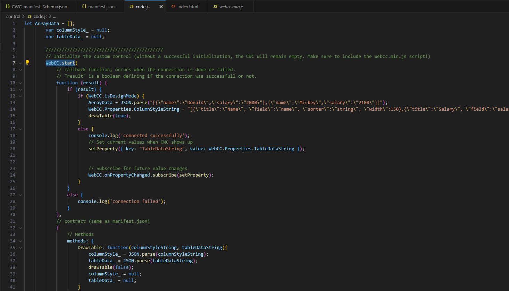Fold the DrawTable function at line 35

[x=20, y=248]
